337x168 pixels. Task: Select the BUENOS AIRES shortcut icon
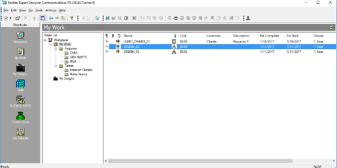tap(20, 100)
